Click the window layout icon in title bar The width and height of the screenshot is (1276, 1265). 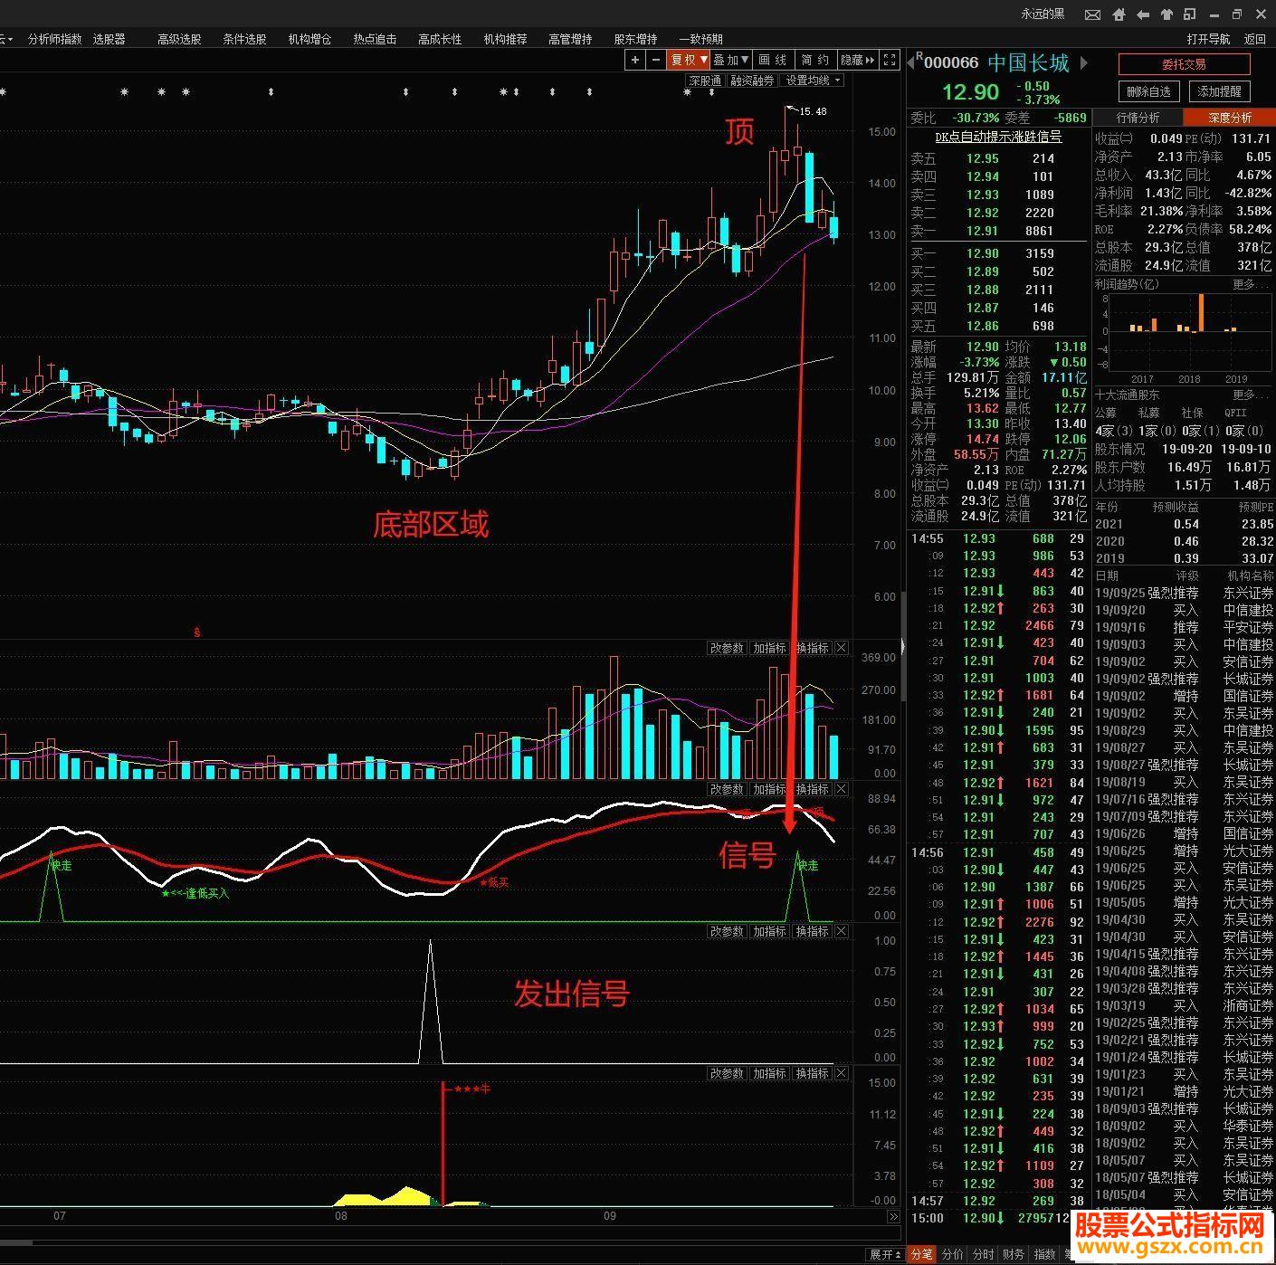point(1189,14)
